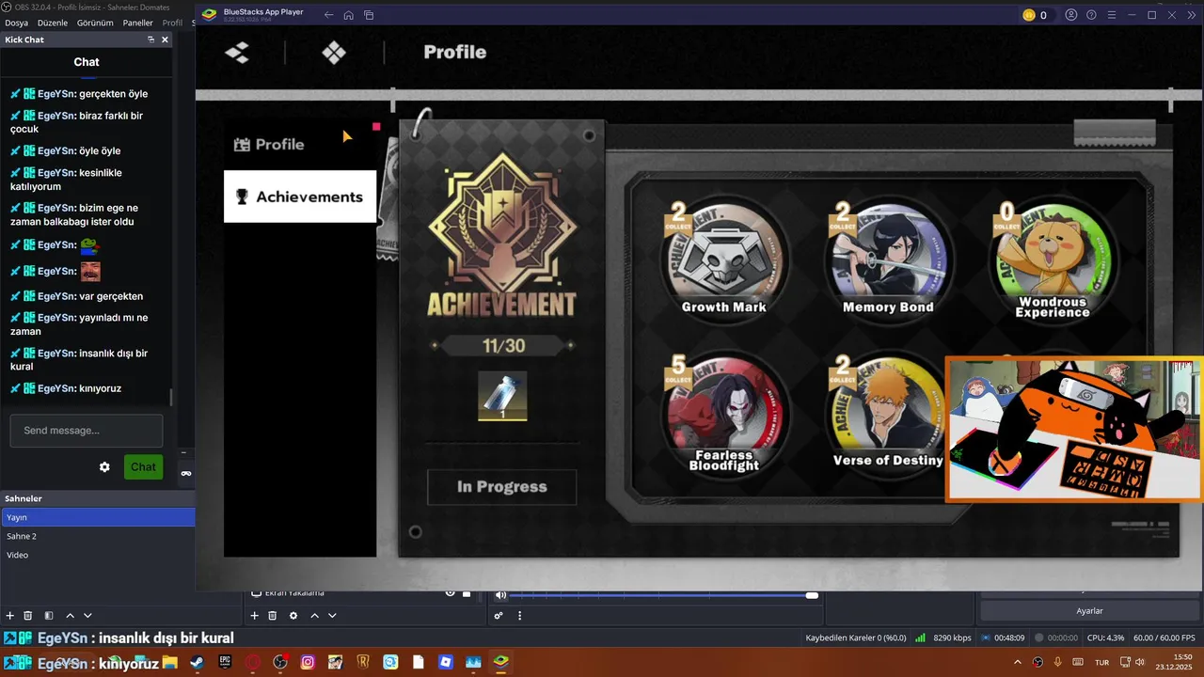Select the Video scene
Viewport: 1204px width, 677px height.
coord(98,555)
